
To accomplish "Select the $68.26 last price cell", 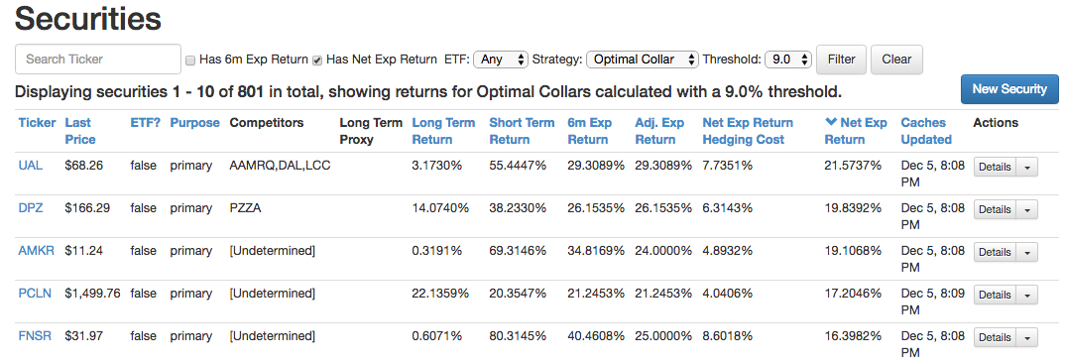I will 84,166.
